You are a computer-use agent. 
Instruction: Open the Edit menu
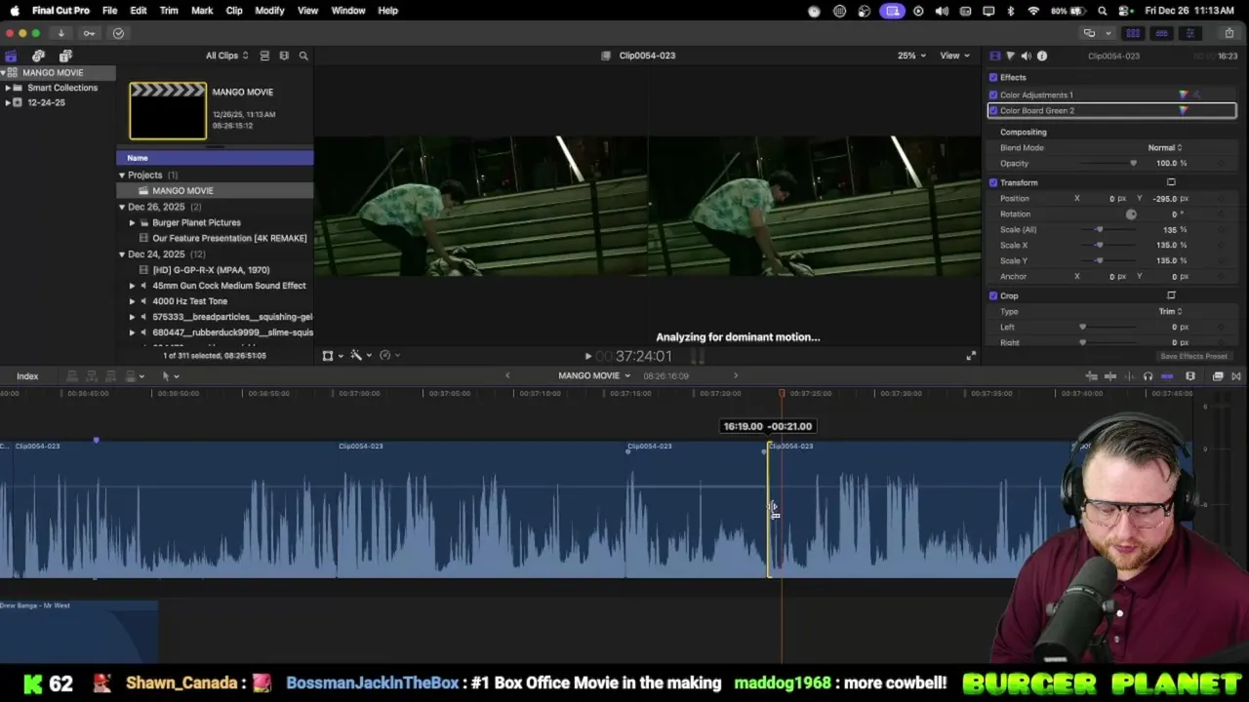[139, 11]
